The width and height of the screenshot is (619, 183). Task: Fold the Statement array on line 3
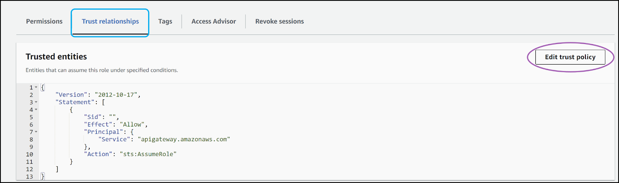pyautogui.click(x=36, y=102)
